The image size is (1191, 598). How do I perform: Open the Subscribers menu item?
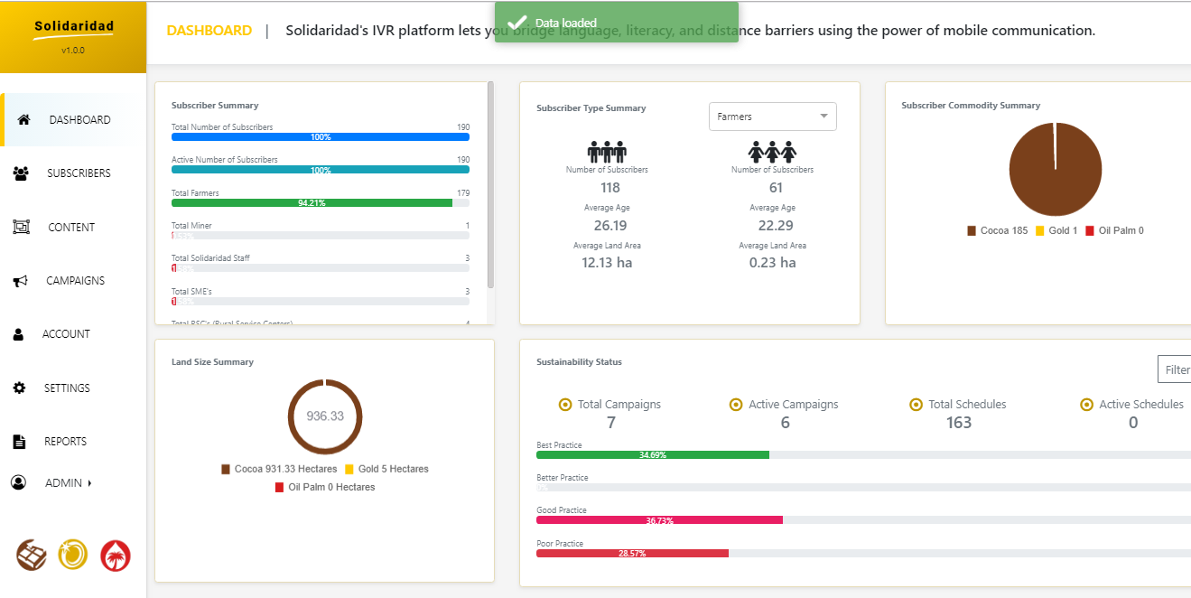pos(79,173)
